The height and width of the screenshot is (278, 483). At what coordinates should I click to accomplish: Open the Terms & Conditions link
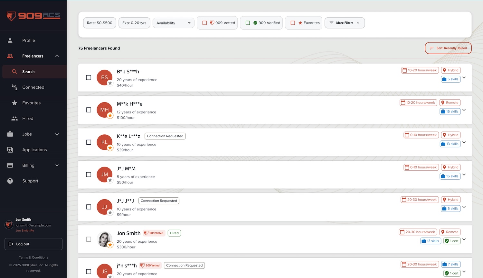pyautogui.click(x=33, y=257)
